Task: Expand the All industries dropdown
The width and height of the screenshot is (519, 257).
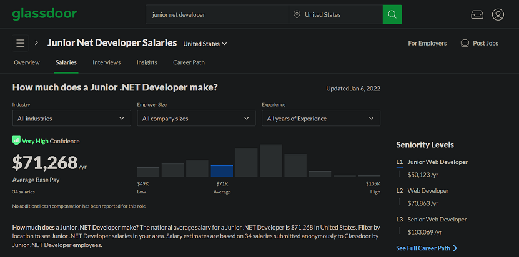Action: pyautogui.click(x=71, y=118)
